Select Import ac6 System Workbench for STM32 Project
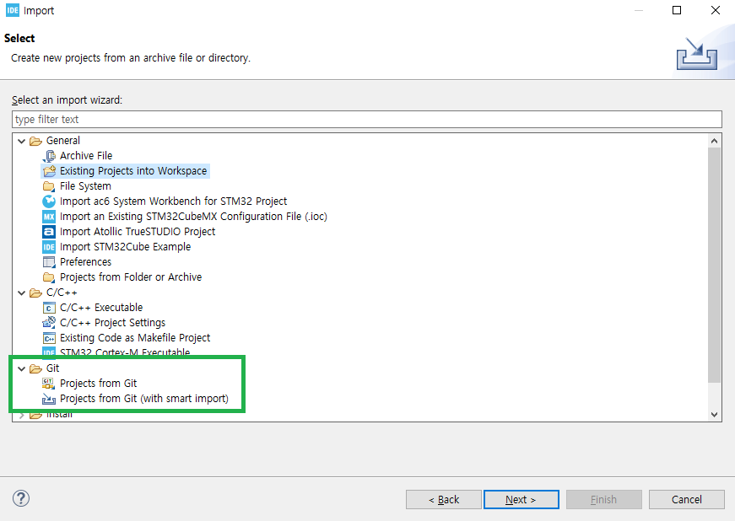Image resolution: width=735 pixels, height=521 pixels. click(x=174, y=201)
